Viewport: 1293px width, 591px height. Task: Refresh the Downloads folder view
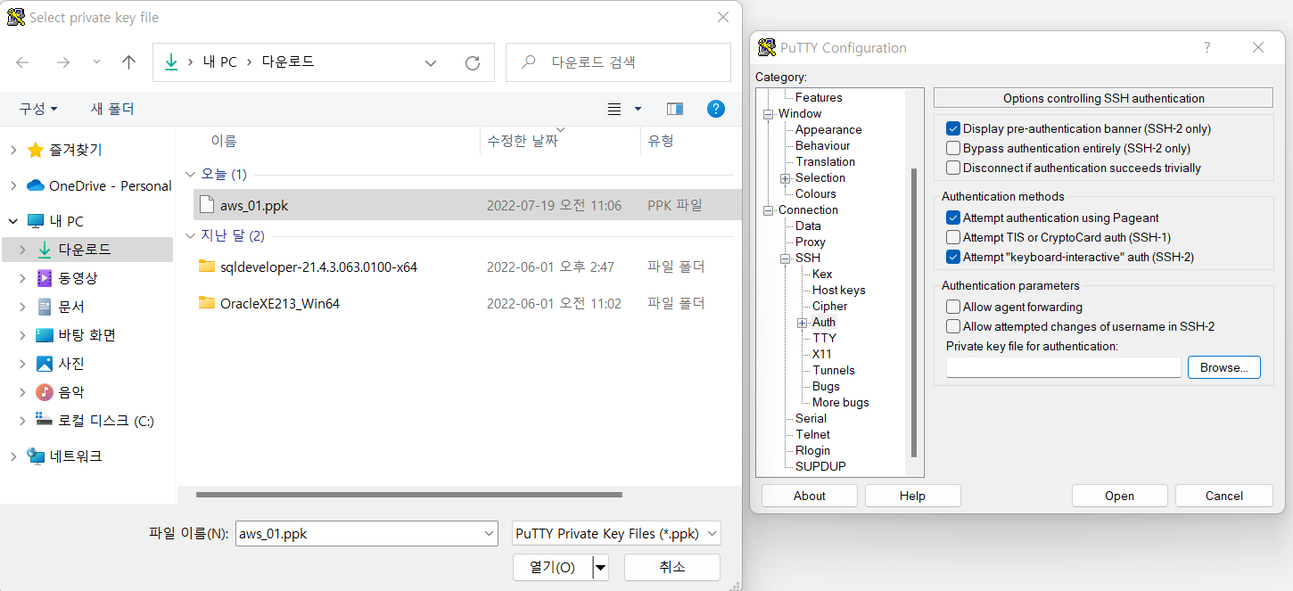tap(473, 62)
